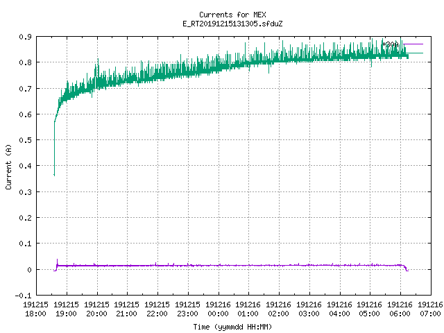Screen dimensions: 444x333
Task: Click the purple legend line sample
Action: [x=413, y=44]
